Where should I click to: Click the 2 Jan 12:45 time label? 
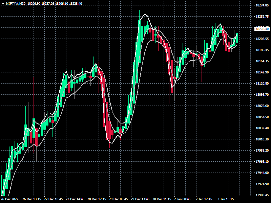pyautogui.click(x=204, y=199)
